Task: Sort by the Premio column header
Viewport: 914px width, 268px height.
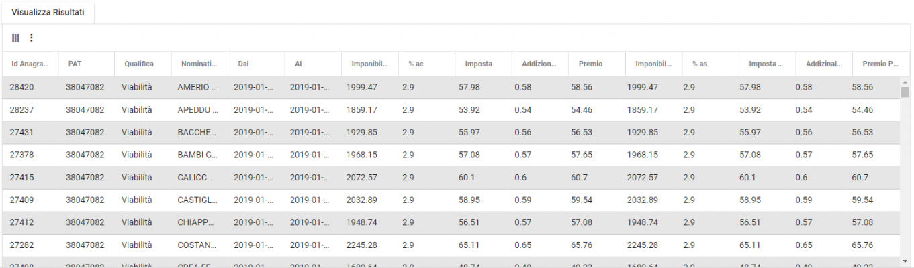Action: click(590, 64)
